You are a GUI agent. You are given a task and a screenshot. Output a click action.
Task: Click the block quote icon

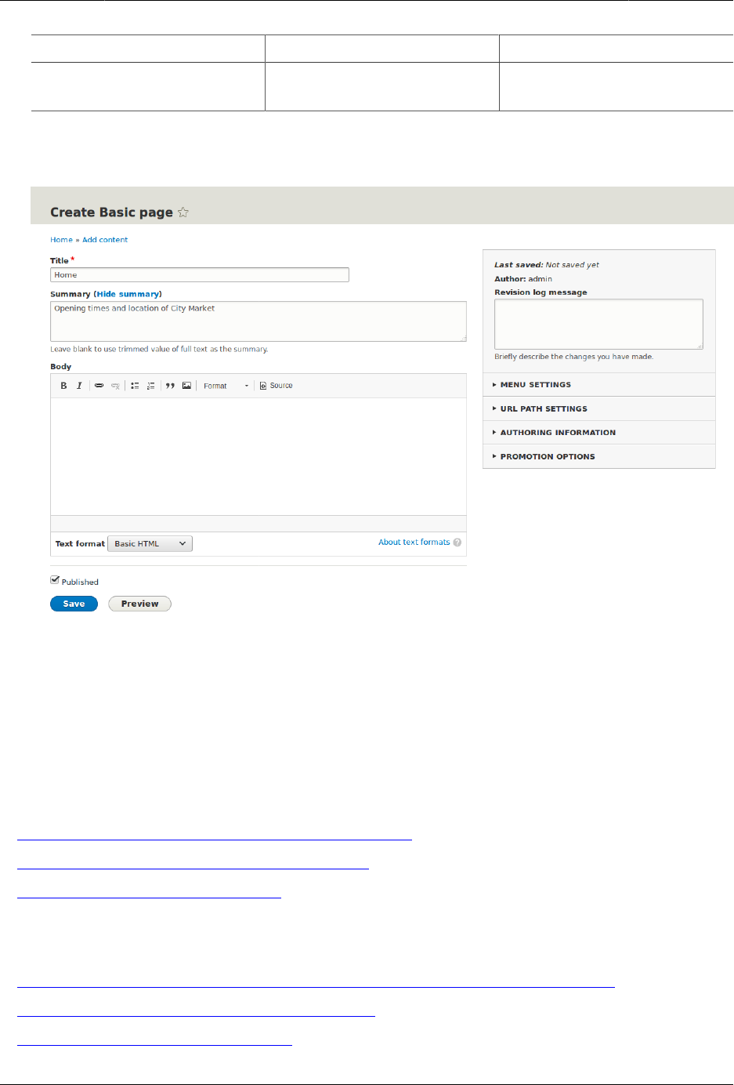point(170,386)
